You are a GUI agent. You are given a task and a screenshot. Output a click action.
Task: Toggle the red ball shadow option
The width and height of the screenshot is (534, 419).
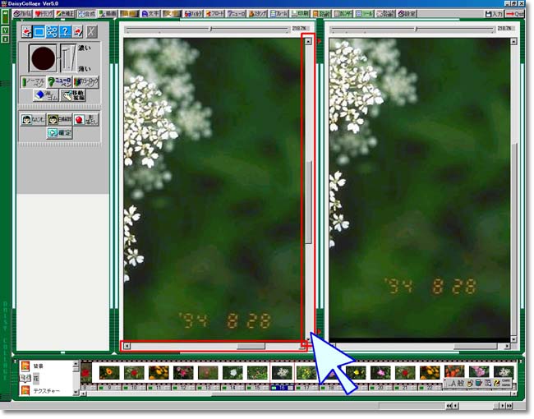pos(86,119)
